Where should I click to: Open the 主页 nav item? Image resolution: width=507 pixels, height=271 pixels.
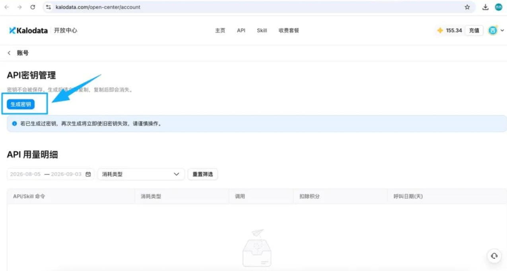220,31
